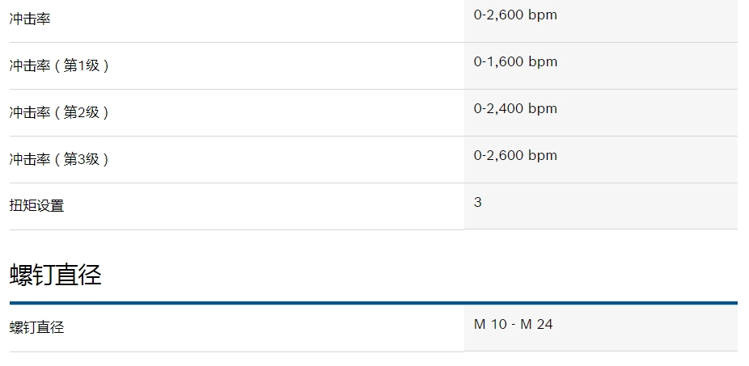Click the small 螺钉直径 label below the blue line

point(37,328)
